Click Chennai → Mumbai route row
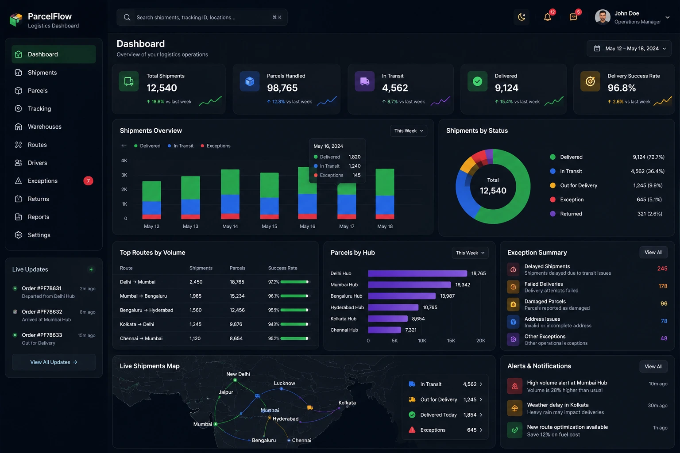This screenshot has width=680, height=453. (x=215, y=339)
